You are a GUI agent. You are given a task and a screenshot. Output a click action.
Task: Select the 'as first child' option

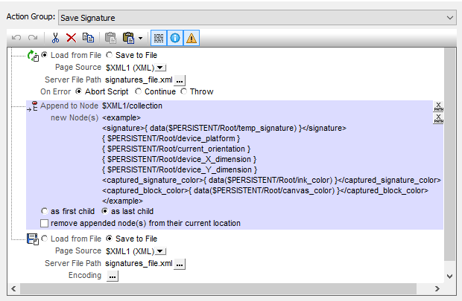(x=45, y=211)
